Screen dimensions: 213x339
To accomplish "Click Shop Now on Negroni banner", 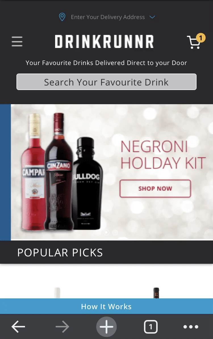I will pyautogui.click(x=155, y=189).
